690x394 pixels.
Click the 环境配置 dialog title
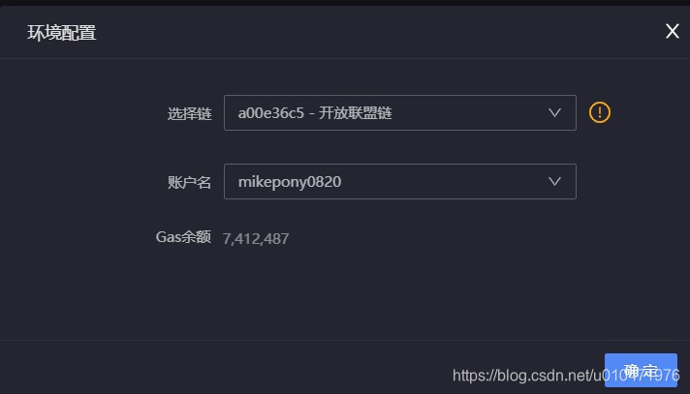click(x=62, y=33)
